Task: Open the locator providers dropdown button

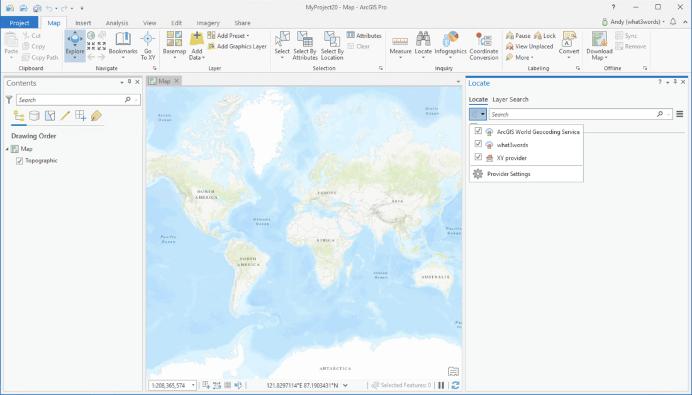Action: pyautogui.click(x=477, y=114)
